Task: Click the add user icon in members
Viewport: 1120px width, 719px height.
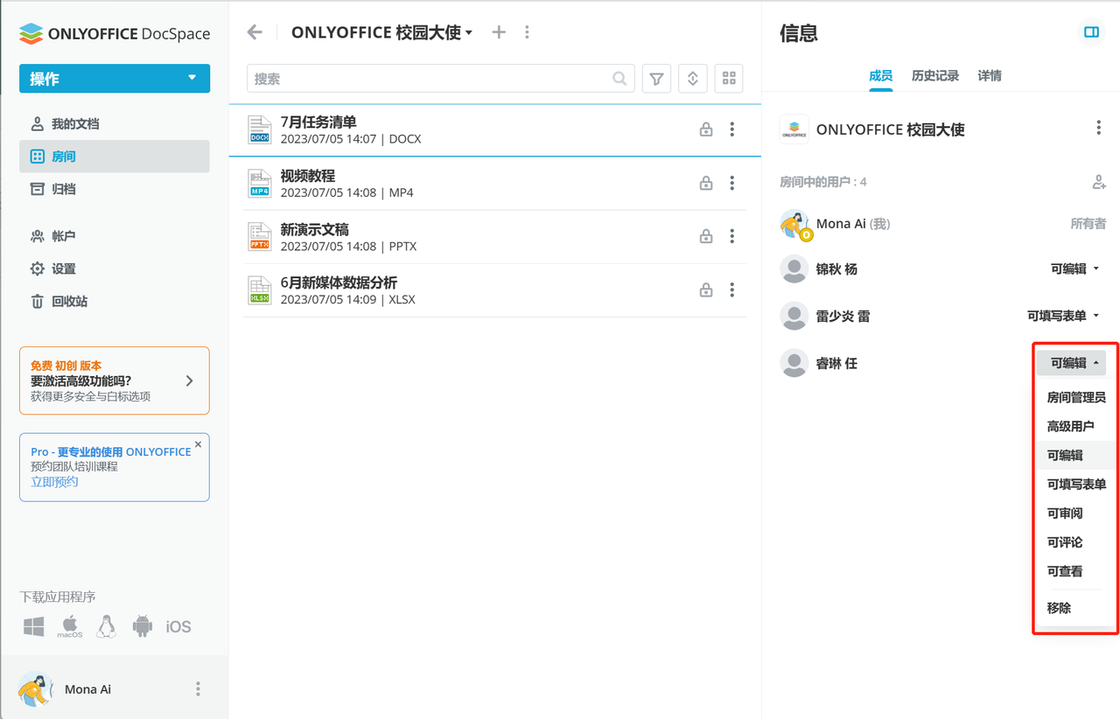Action: pyautogui.click(x=1099, y=182)
